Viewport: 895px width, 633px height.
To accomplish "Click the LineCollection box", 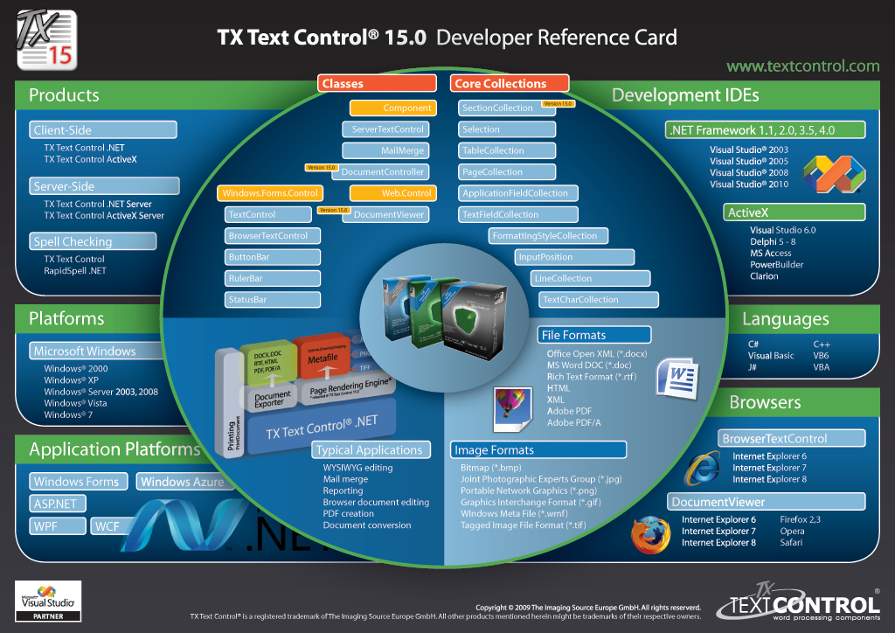I will (x=590, y=279).
